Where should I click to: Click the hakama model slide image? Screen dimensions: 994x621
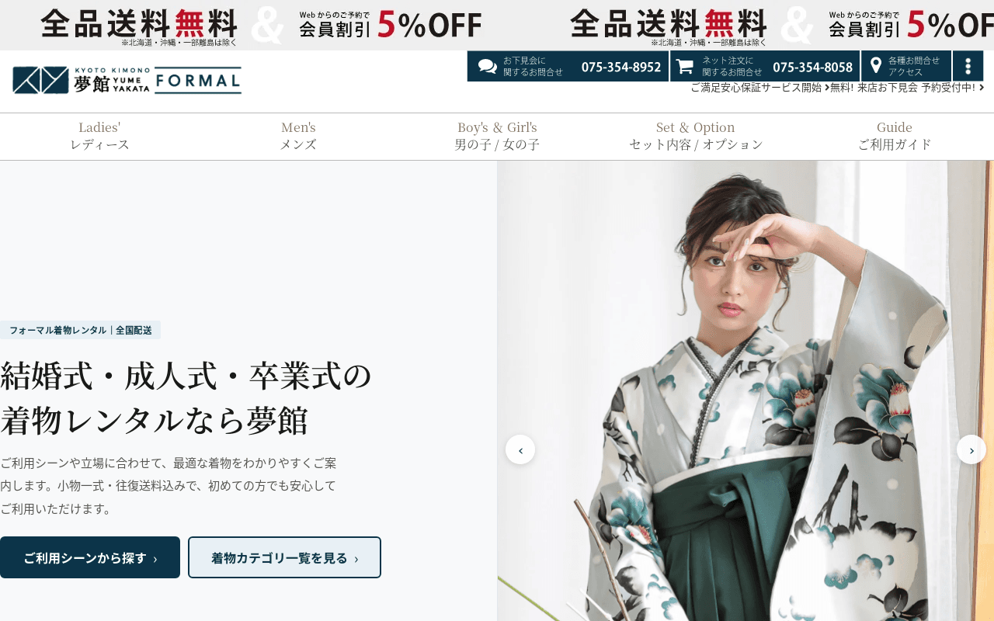[x=745, y=390]
